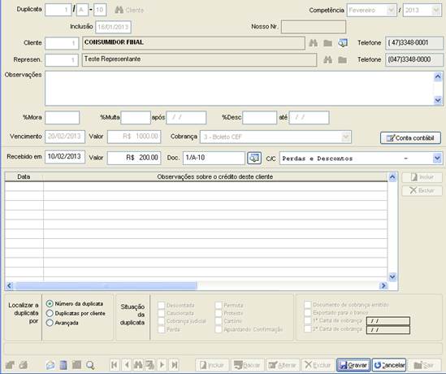Viewport: 446px width, 374px height.
Task: Click the Baixar button in bottom toolbar
Action: click(x=247, y=365)
